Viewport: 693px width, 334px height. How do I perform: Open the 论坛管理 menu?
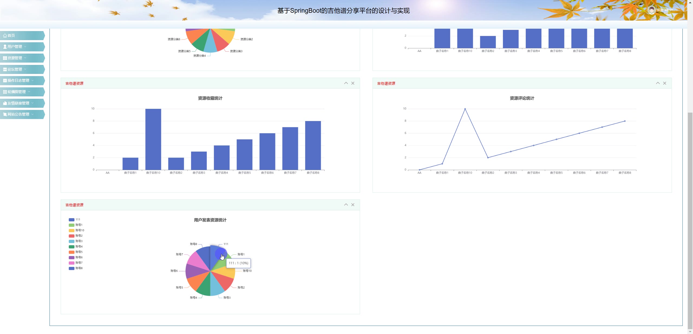click(x=15, y=69)
